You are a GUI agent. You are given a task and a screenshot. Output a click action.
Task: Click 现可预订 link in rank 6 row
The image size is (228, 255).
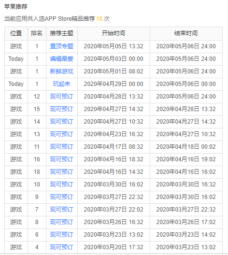pyautogui.click(x=62, y=235)
